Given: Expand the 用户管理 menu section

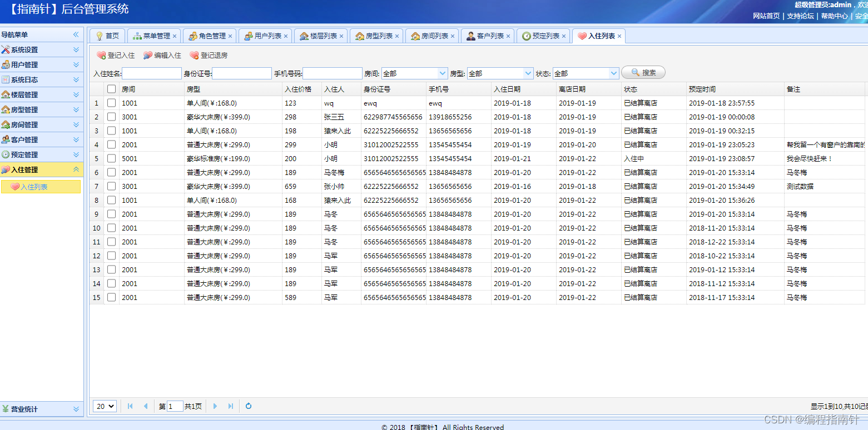Looking at the screenshot, I should point(42,64).
